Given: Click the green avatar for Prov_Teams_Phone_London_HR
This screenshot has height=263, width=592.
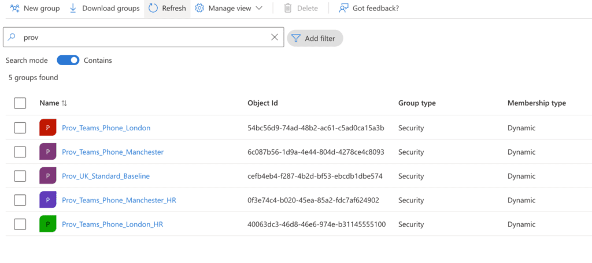Looking at the screenshot, I should click(x=47, y=224).
